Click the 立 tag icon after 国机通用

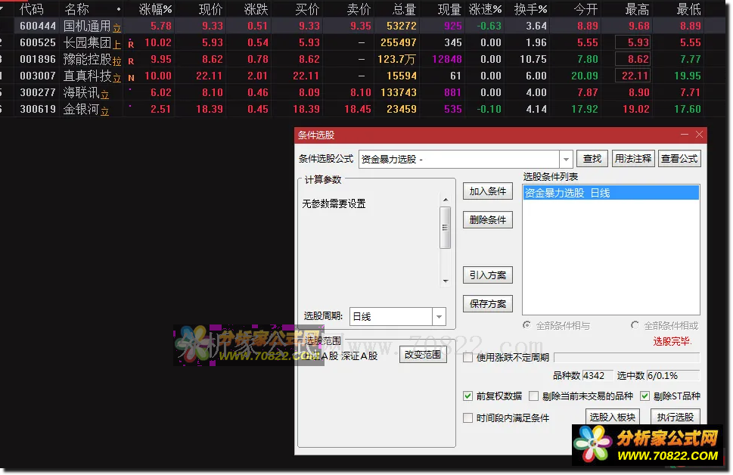click(x=116, y=28)
